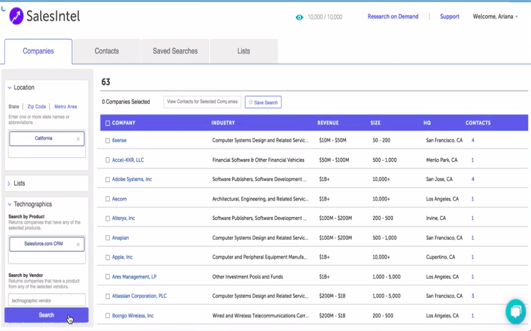
Task: Open the chat support bubble
Action: [x=516, y=311]
